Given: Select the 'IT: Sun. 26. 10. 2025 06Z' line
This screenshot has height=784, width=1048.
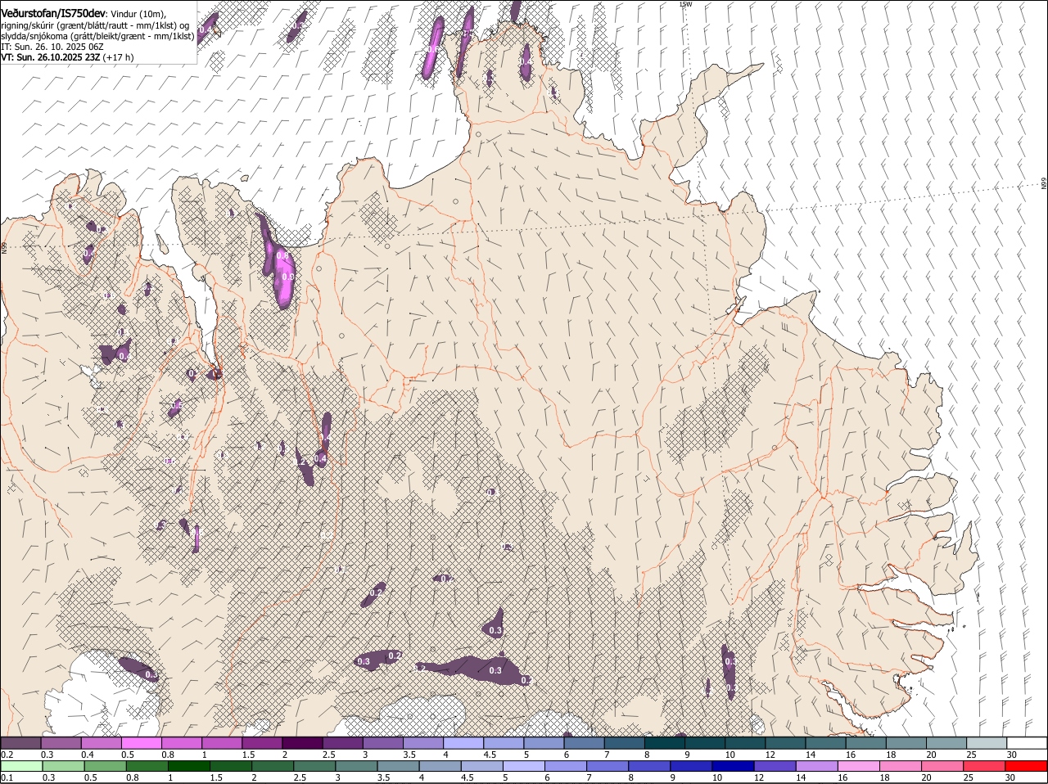Looking at the screenshot, I should coord(52,47).
